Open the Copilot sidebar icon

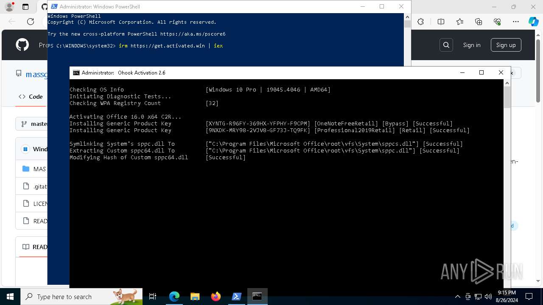point(534,22)
